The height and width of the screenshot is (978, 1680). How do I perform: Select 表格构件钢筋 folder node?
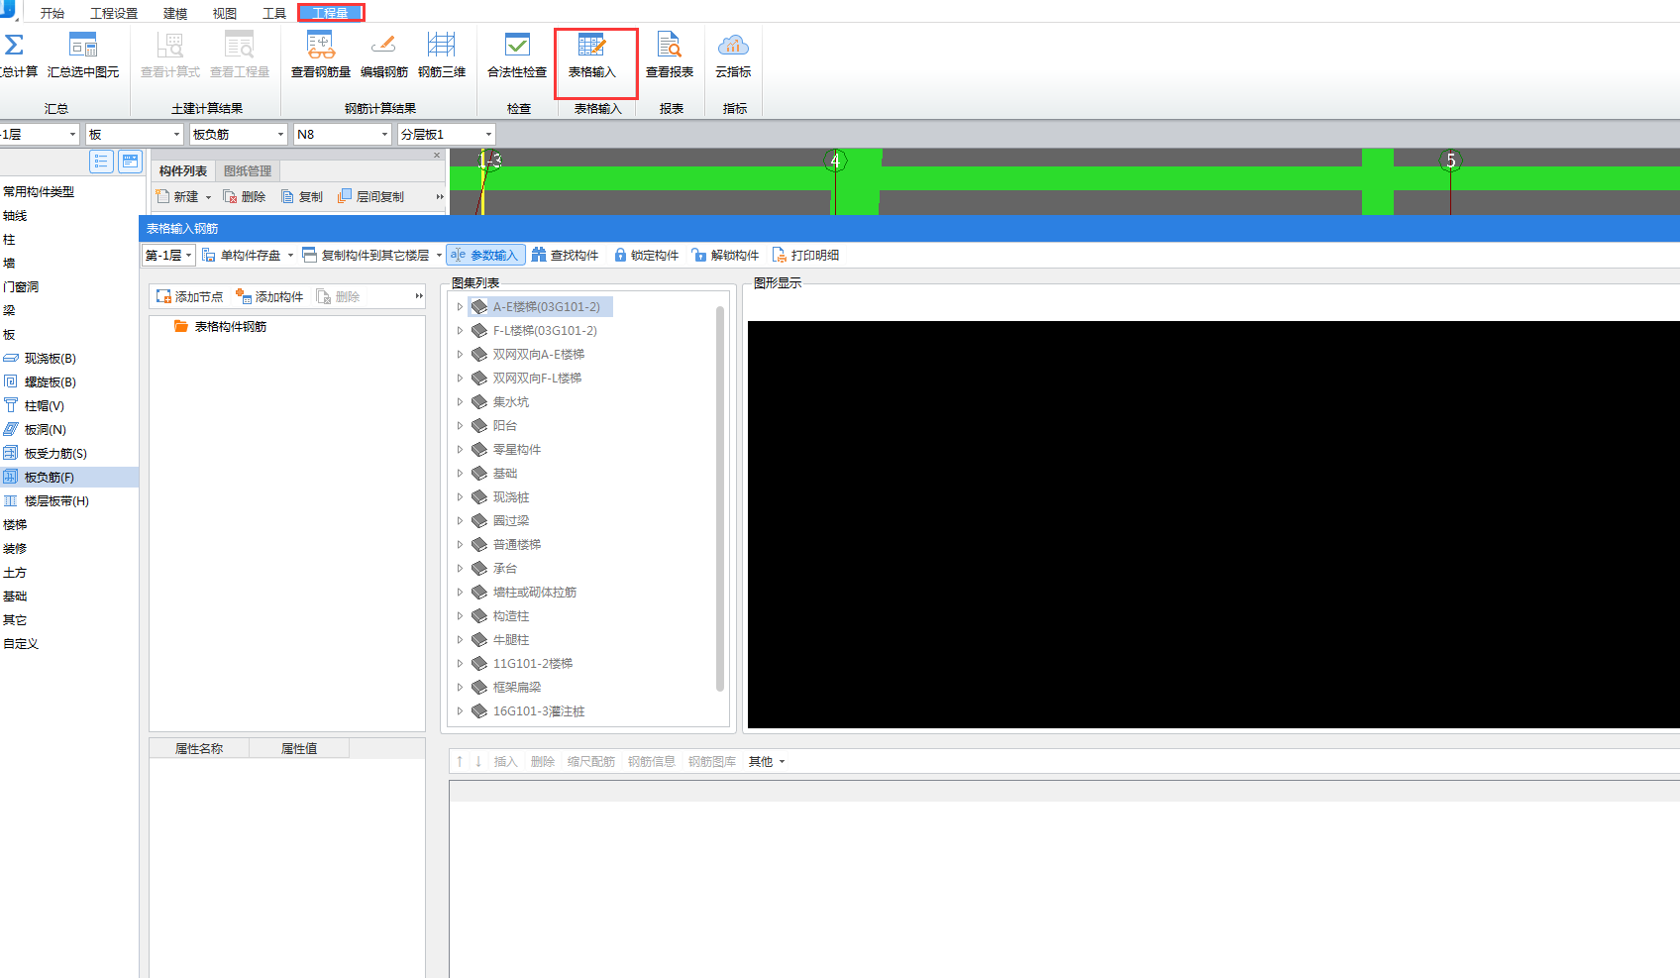pos(221,326)
